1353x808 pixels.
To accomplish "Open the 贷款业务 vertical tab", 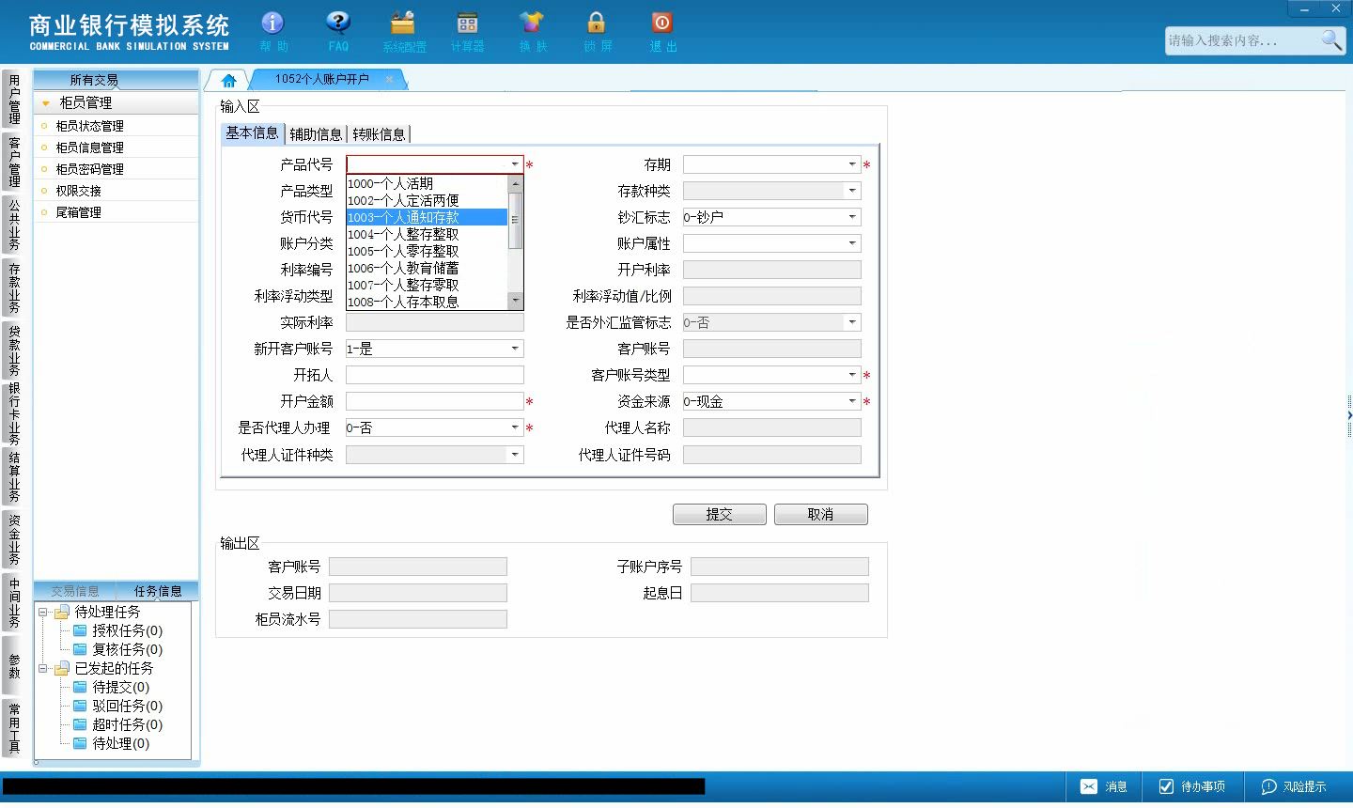I will pyautogui.click(x=13, y=350).
